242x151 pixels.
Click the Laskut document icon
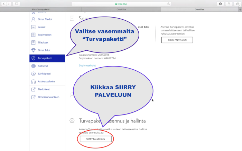(34, 27)
